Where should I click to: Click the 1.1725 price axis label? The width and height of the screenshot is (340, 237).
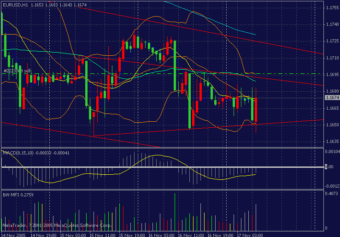333,41
